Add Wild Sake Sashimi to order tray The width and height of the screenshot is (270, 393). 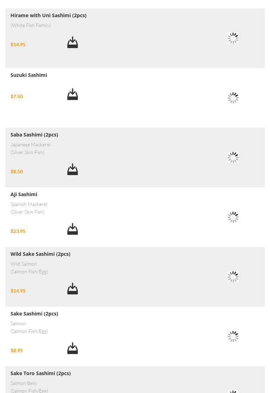72,288
